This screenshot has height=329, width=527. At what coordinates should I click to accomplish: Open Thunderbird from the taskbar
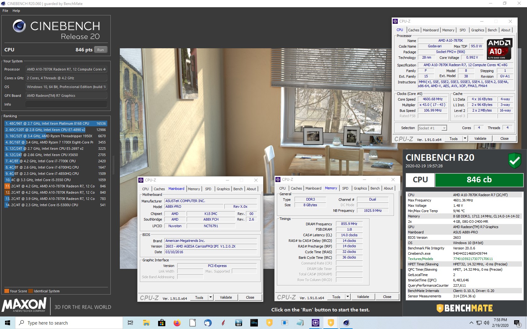coord(208,323)
